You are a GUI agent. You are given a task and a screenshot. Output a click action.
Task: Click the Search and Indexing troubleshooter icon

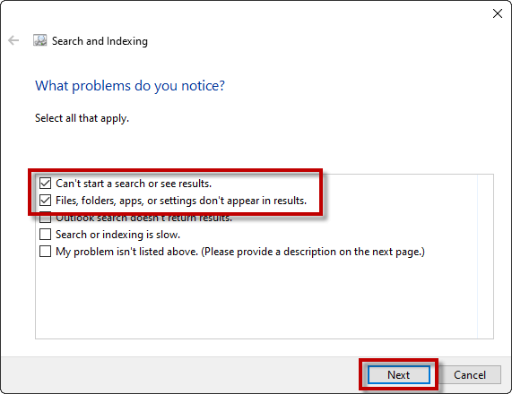coord(39,40)
